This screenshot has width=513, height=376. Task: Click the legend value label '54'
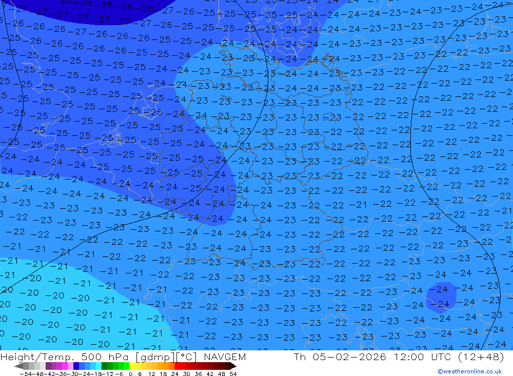point(233,374)
